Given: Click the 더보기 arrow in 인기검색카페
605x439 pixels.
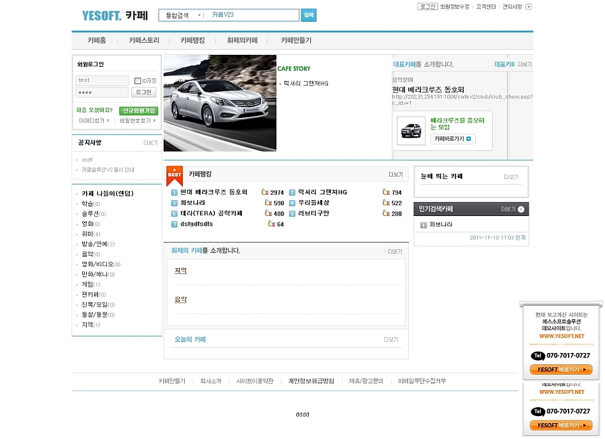Looking at the screenshot, I should point(521,209).
